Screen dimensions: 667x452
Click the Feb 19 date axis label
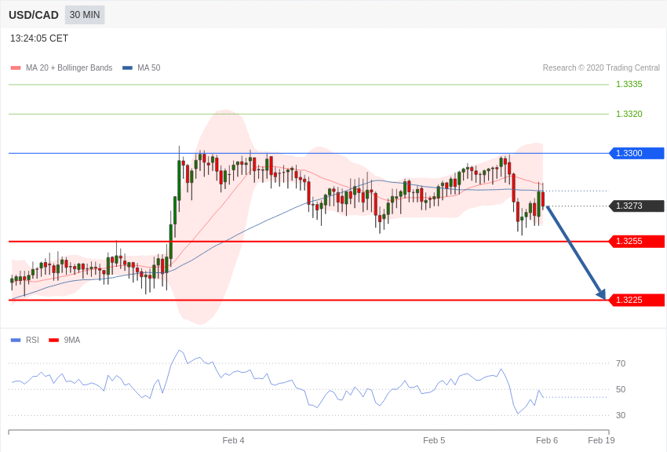click(601, 440)
